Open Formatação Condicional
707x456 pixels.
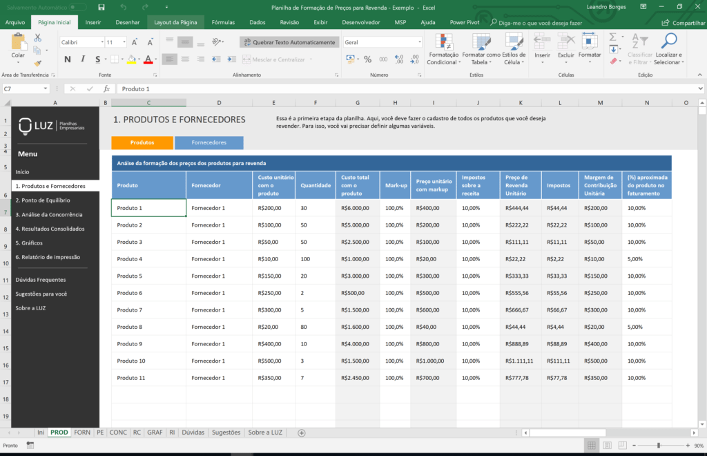point(443,48)
